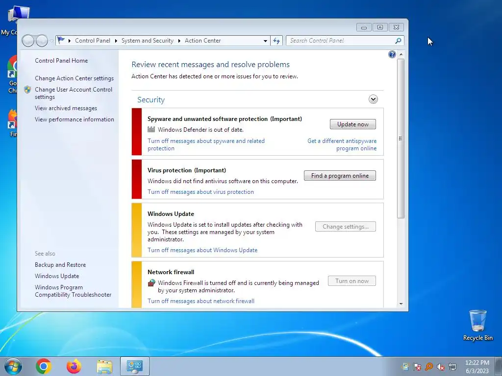
Task: Turn off messages about network firewall
Action: pyautogui.click(x=201, y=301)
